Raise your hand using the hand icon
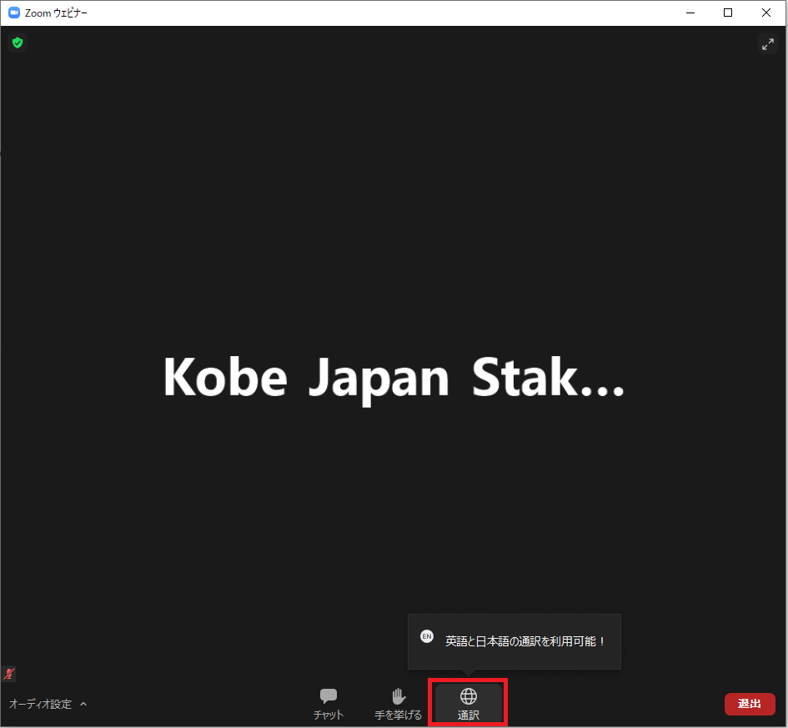Image resolution: width=788 pixels, height=728 pixels. click(399, 695)
